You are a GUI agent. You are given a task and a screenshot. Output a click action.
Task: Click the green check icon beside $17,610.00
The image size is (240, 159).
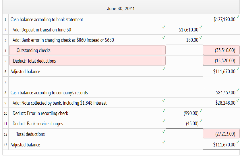pos(201,27)
